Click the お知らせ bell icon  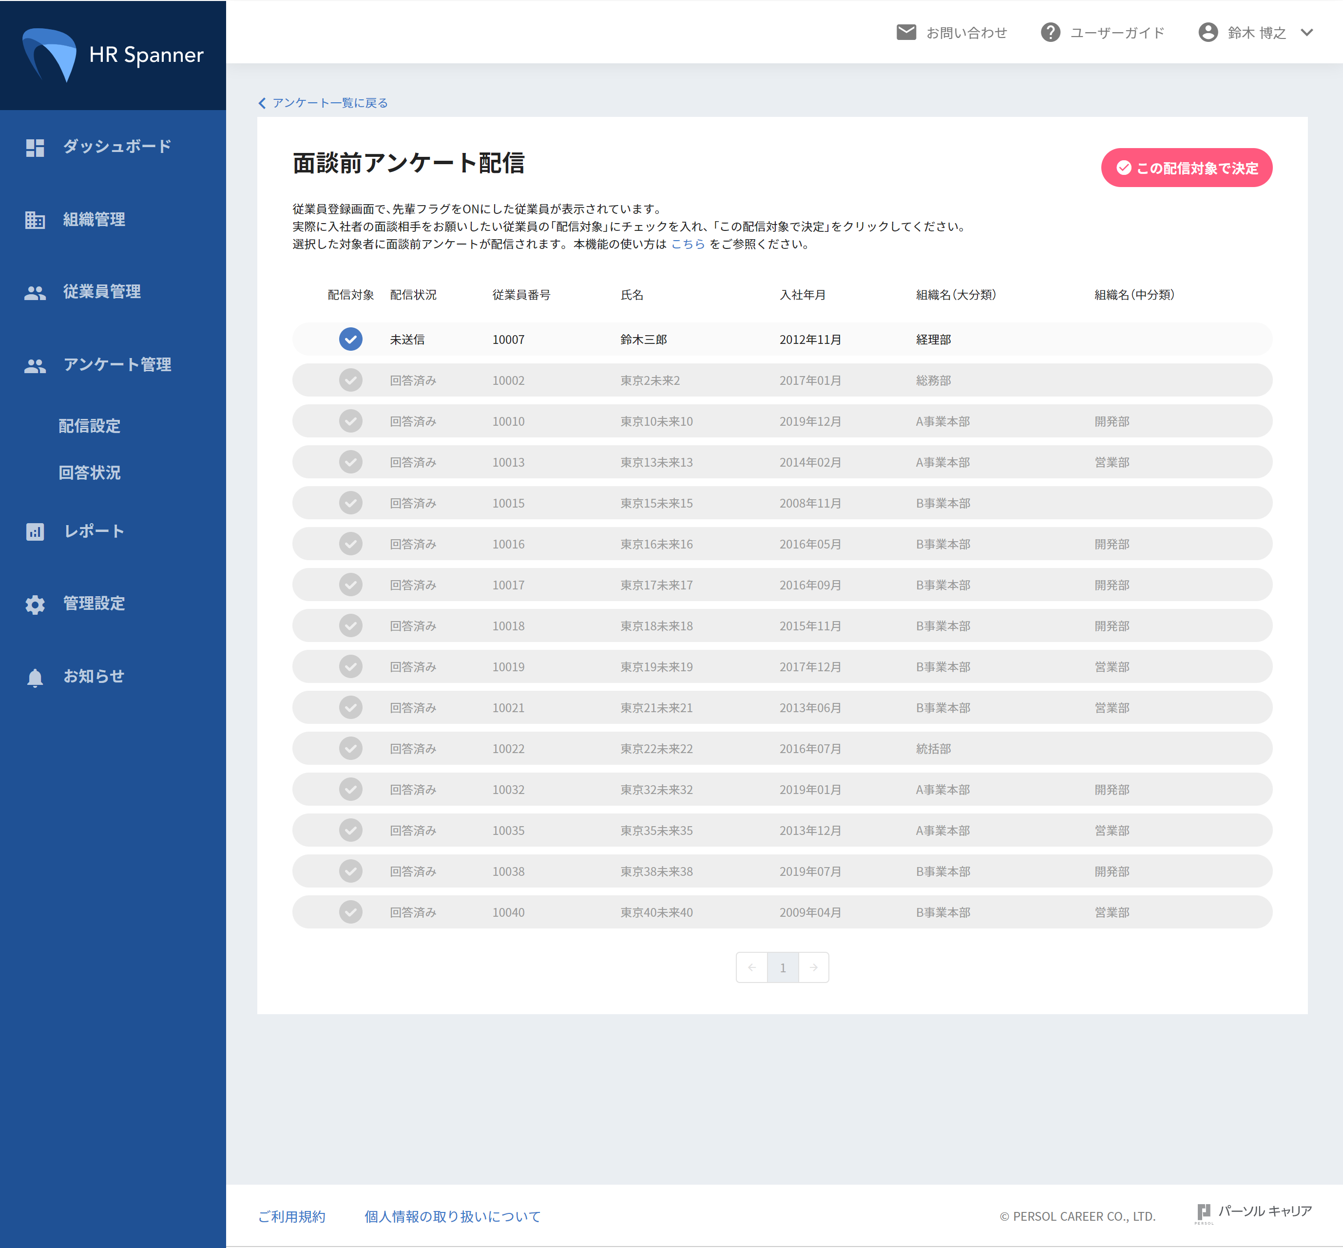point(35,677)
